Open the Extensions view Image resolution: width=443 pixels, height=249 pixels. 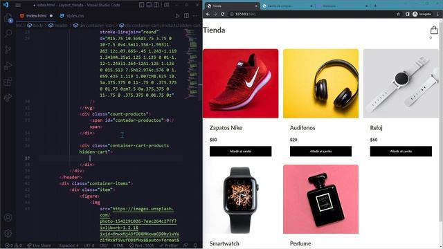[x=8, y=82]
